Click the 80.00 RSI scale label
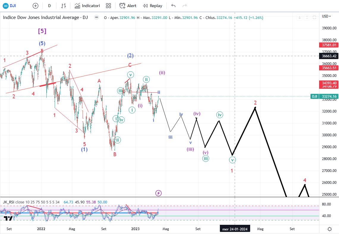The width and height of the screenshot is (339, 234). tap(327, 204)
